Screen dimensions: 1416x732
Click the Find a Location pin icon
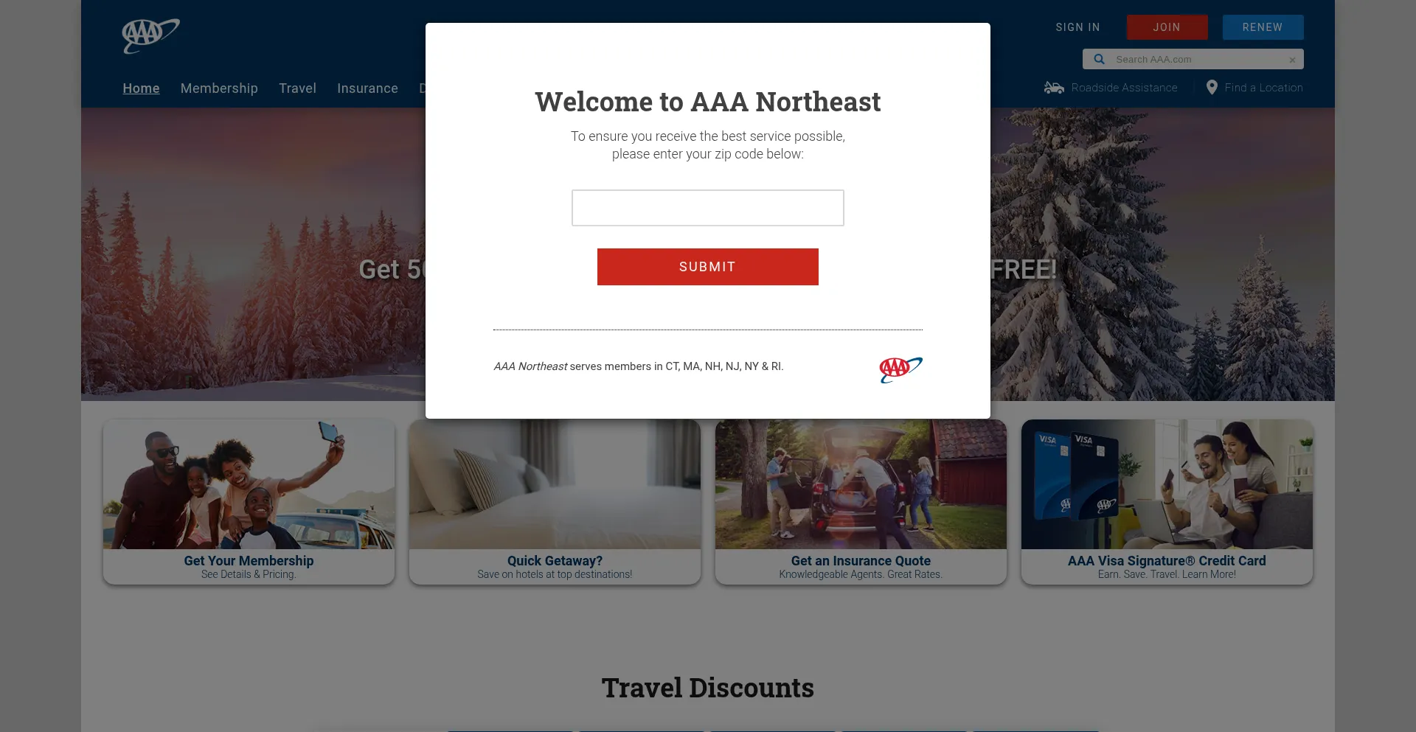[x=1212, y=87]
